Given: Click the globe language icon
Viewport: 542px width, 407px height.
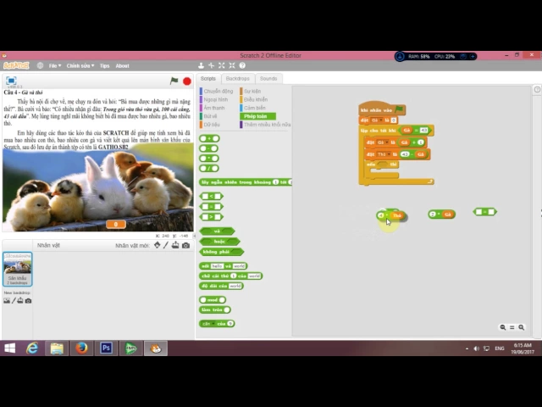Looking at the screenshot, I should (41, 65).
